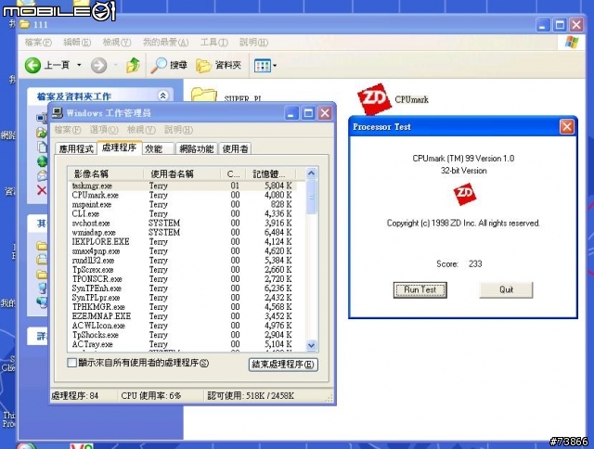Image resolution: width=594 pixels, height=449 pixels.
Task: Select the smax4pnp.exe process row
Action: 182,251
